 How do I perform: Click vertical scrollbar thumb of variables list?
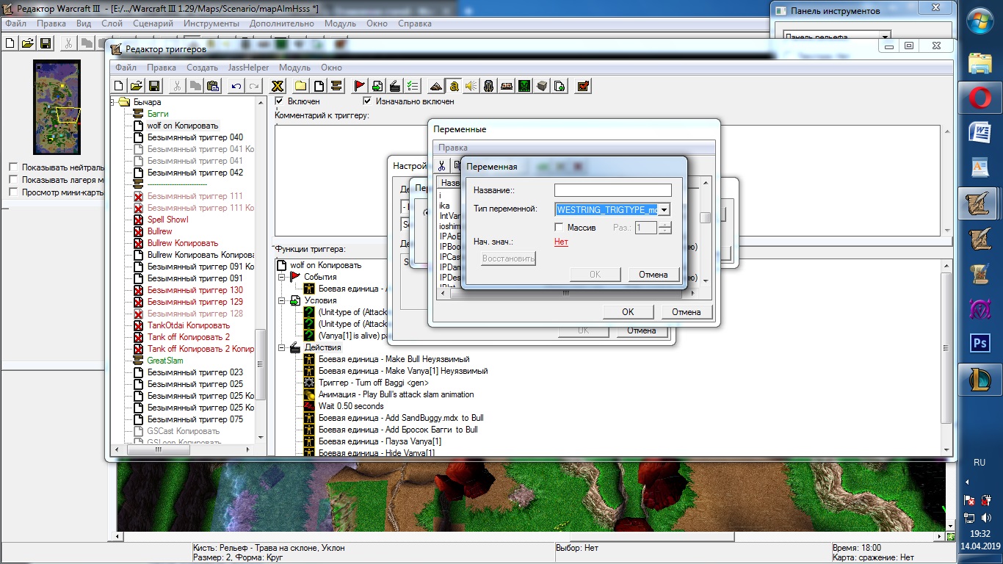pos(705,217)
